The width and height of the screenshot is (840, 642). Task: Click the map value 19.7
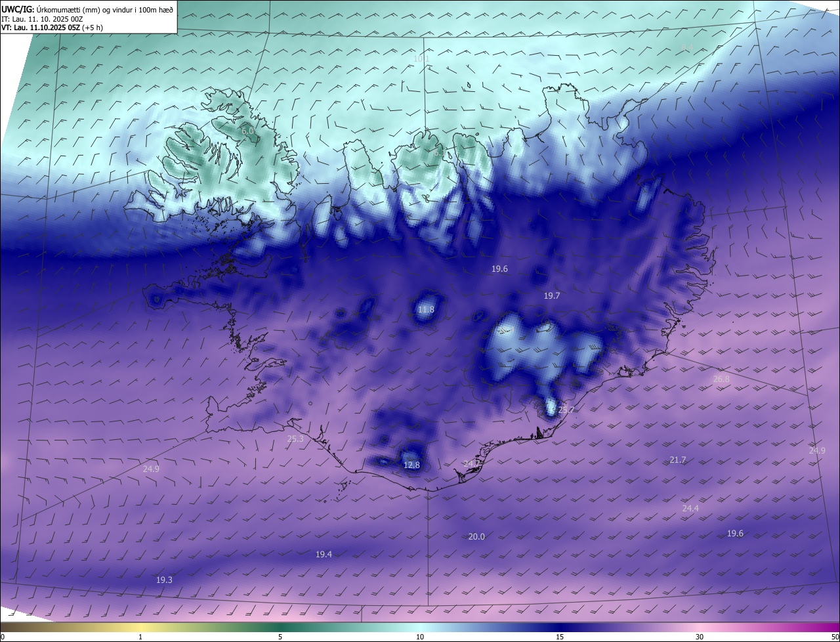[x=552, y=296]
